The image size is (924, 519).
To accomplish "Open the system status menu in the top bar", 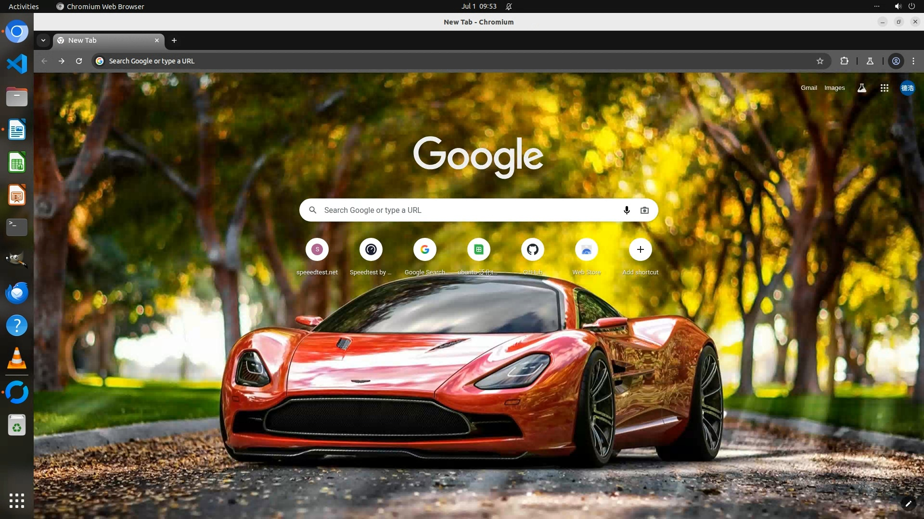I will pos(904,6).
